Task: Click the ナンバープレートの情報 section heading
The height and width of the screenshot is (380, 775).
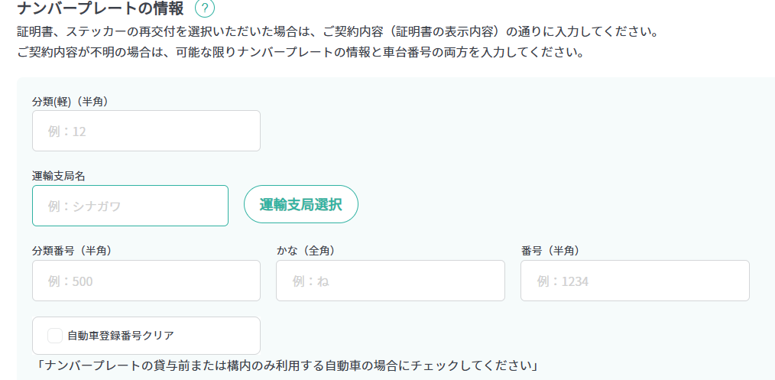Action: 100,8
